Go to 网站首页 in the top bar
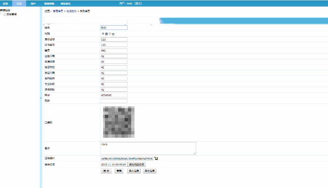Screen dimensions: 328x188 click(66, 3)
